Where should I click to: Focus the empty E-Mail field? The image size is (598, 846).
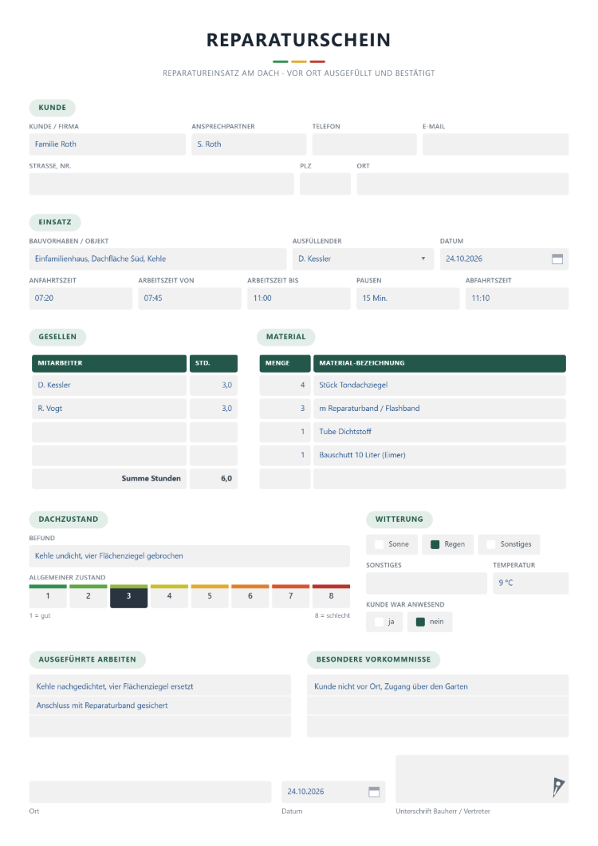click(x=496, y=144)
